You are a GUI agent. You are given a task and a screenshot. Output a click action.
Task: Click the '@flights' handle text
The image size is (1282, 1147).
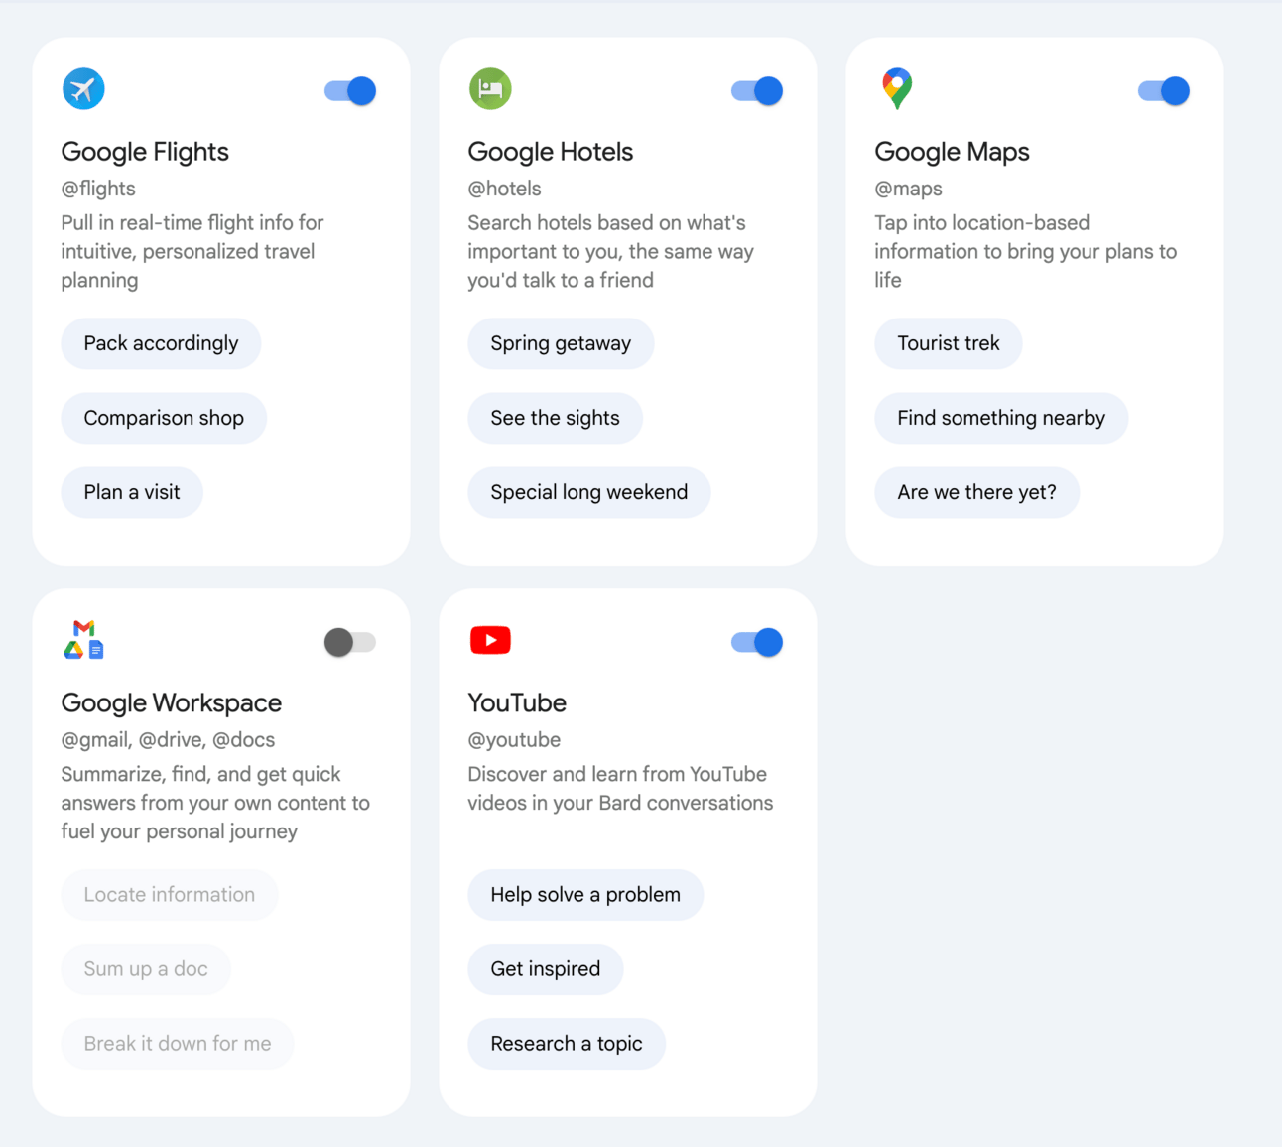click(98, 189)
